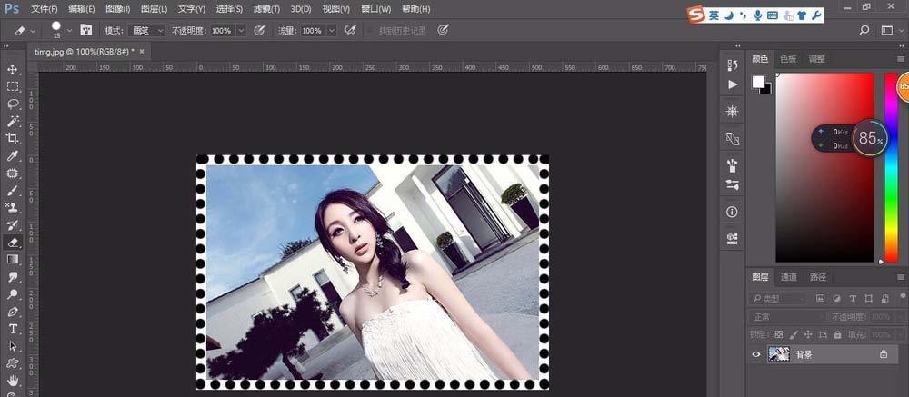
Task: Open the 模式 dropdown showing 画笔
Action: tap(146, 30)
